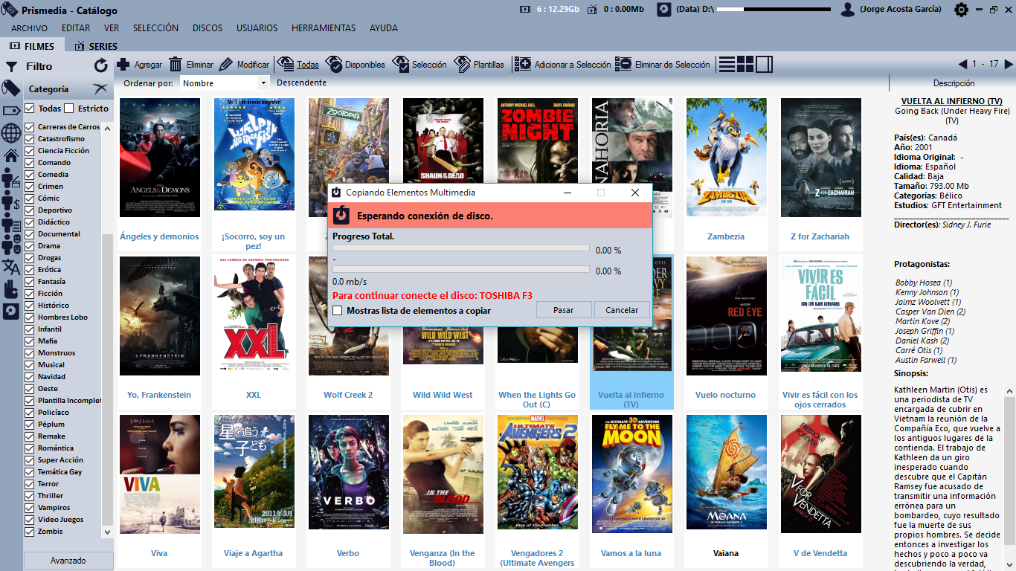Go to next page arrow
The width and height of the screenshot is (1016, 571).
[1009, 65]
